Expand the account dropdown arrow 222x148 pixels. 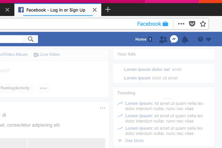(x=208, y=39)
